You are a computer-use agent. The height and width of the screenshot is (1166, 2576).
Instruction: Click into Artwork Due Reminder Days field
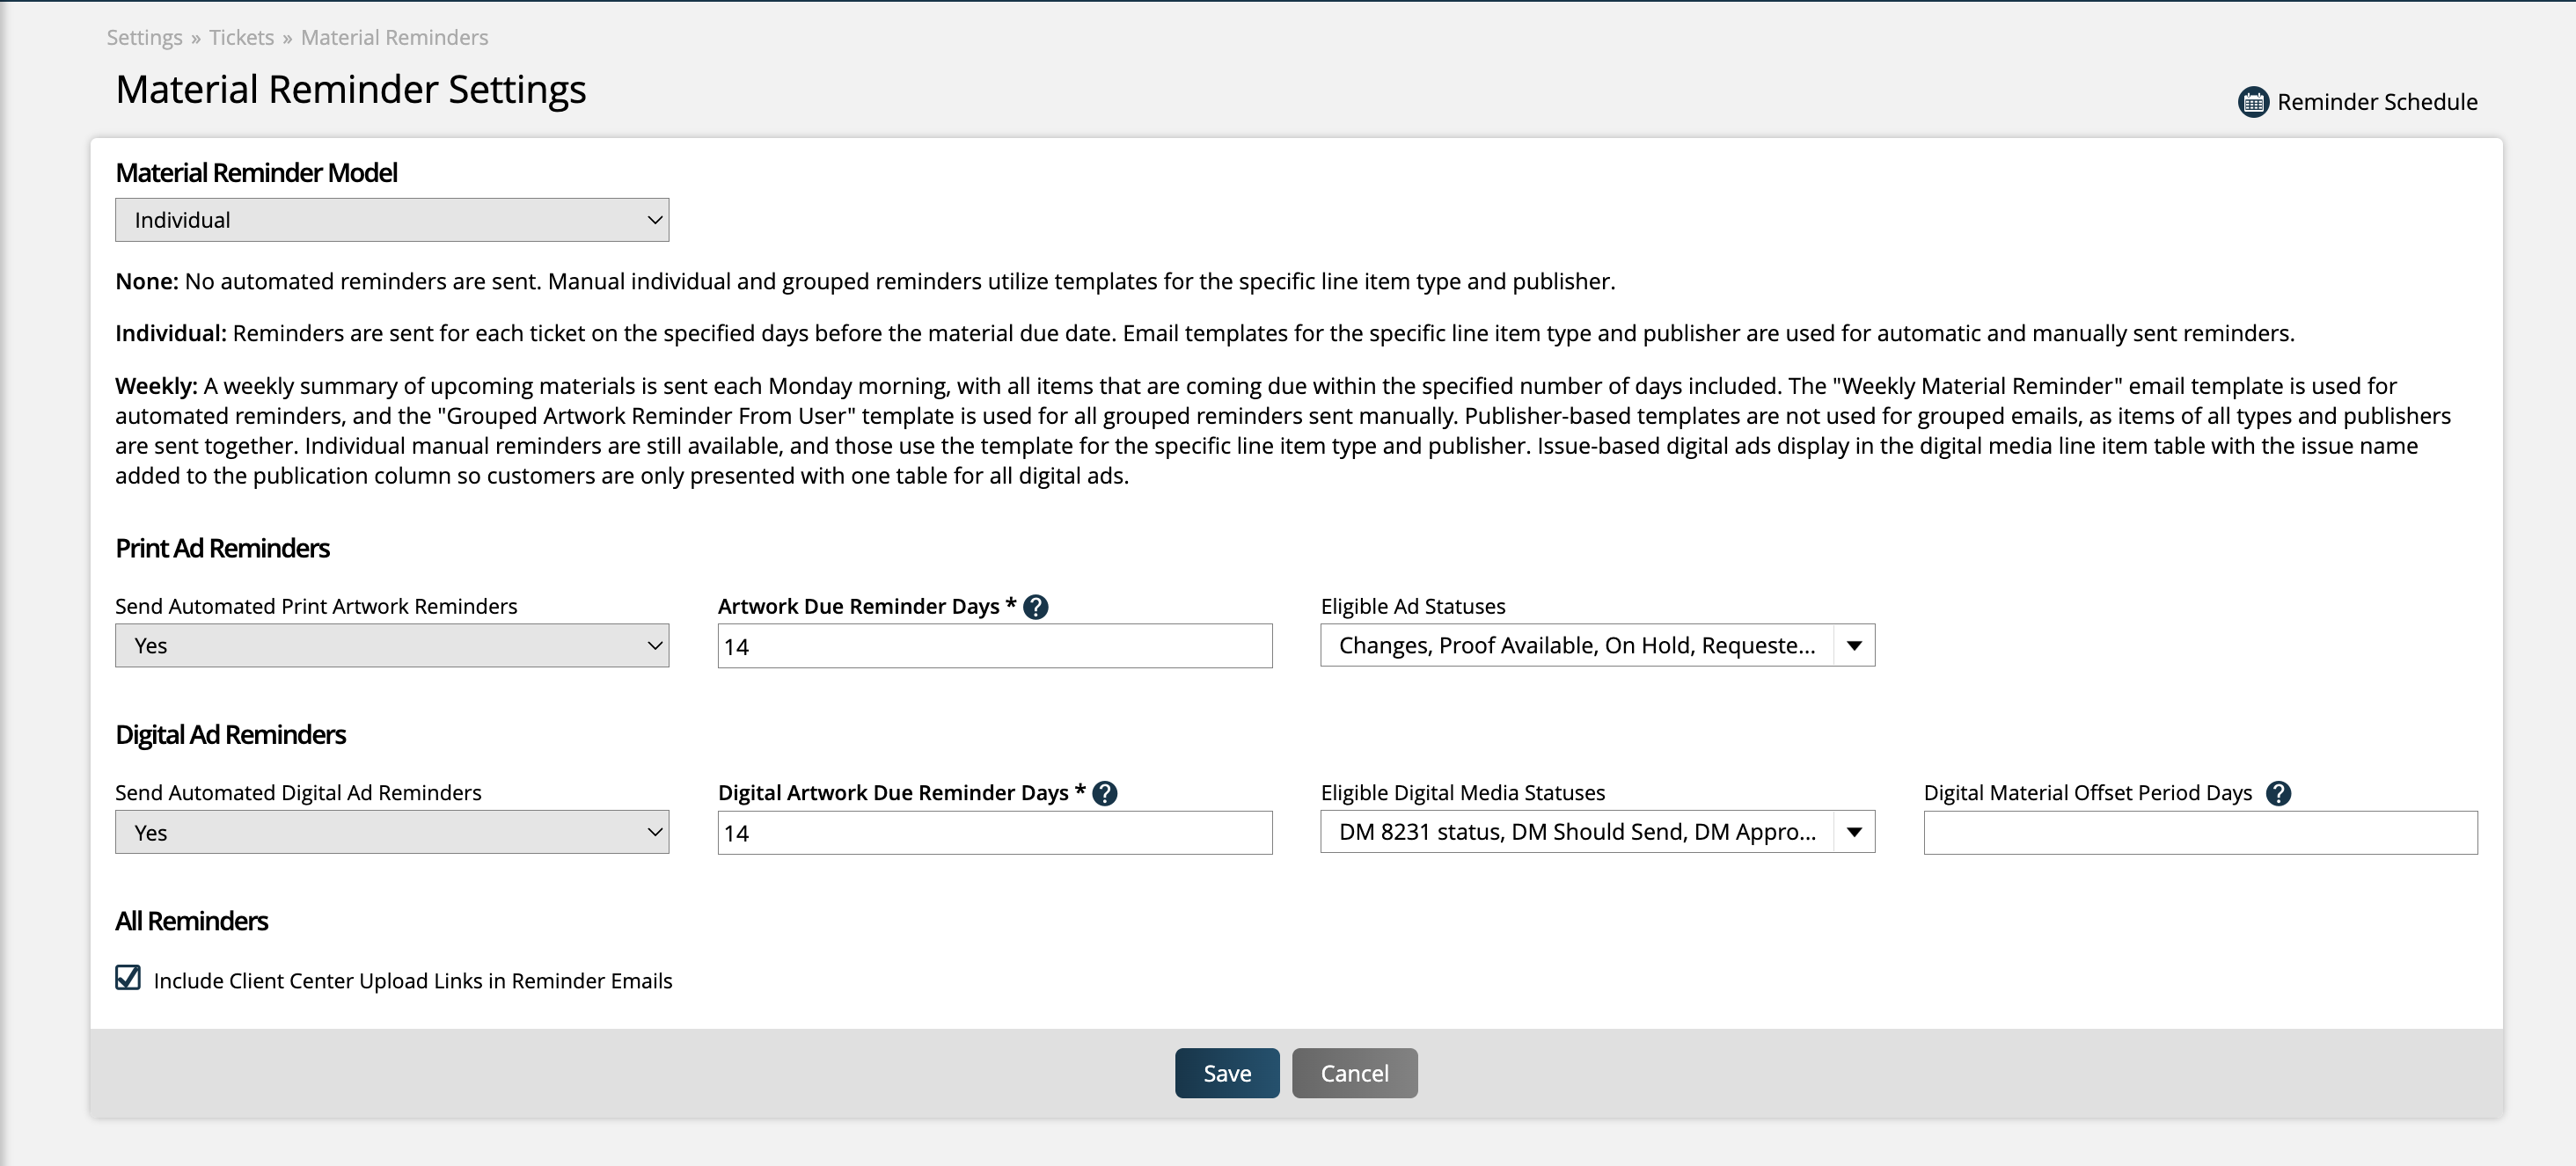coord(994,646)
